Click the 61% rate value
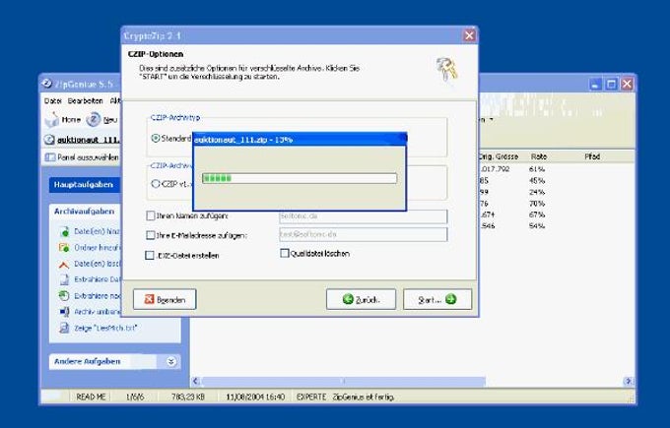670x428 pixels. click(537, 169)
